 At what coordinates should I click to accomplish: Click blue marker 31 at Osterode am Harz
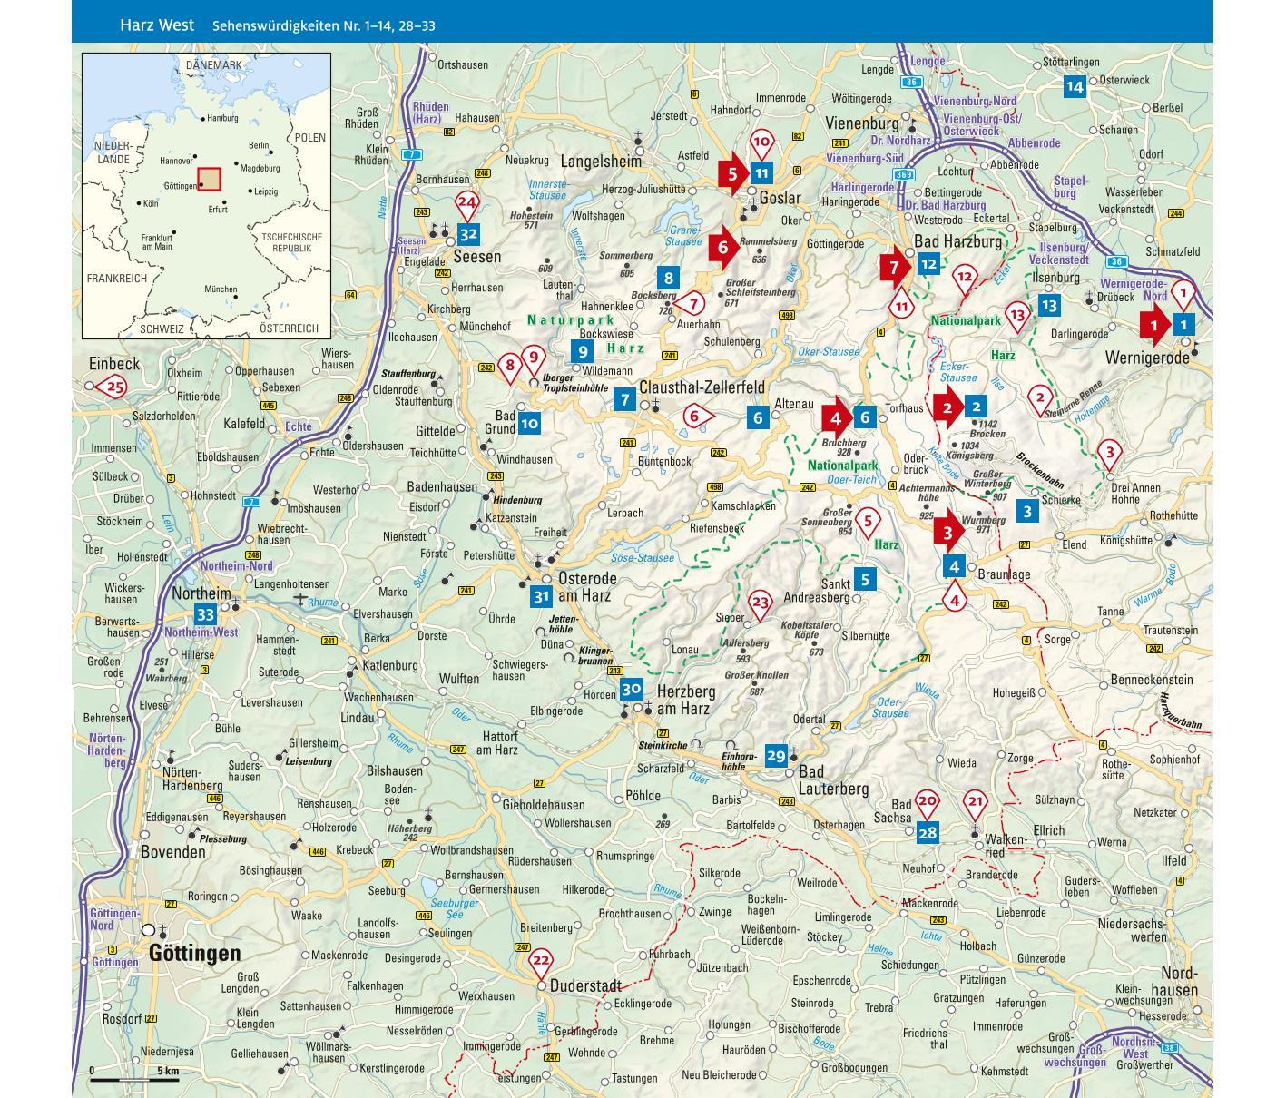point(542,596)
